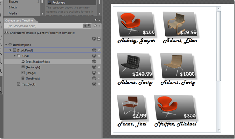Select the $249.99 black chair thumbnail

[x=135, y=66]
